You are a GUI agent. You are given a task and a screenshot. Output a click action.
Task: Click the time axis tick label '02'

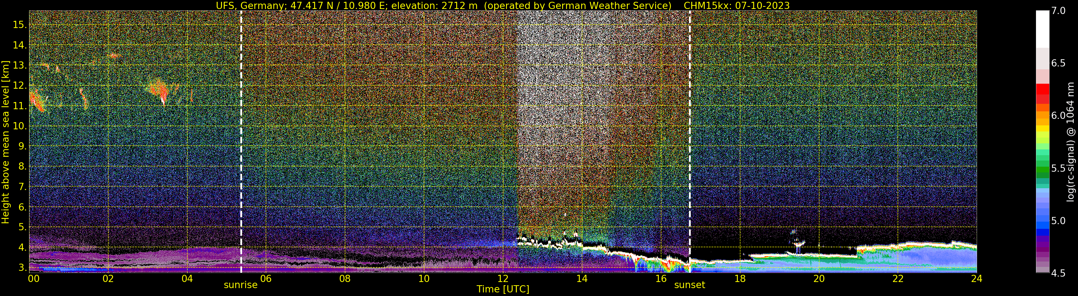point(108,278)
